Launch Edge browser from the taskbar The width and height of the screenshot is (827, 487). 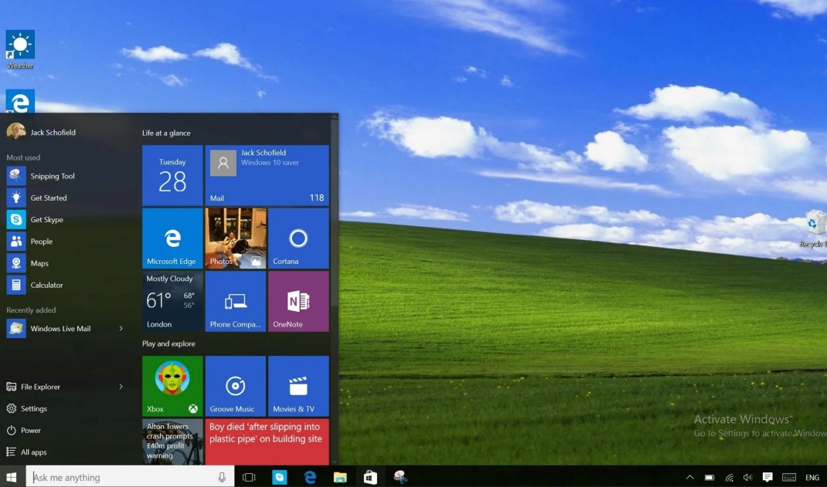310,477
